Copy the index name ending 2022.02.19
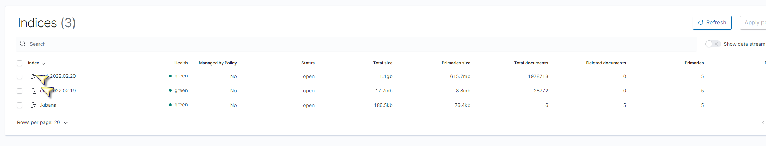The width and height of the screenshot is (766, 146). (x=34, y=91)
